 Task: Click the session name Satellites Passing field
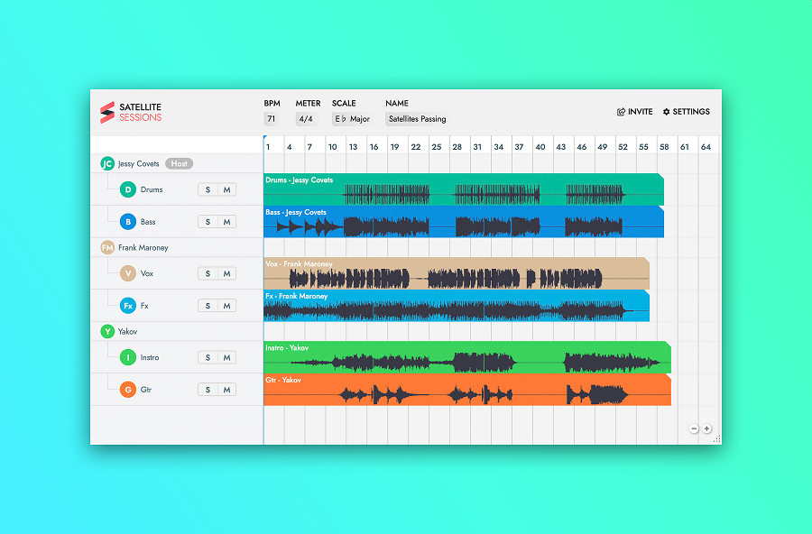(x=416, y=119)
